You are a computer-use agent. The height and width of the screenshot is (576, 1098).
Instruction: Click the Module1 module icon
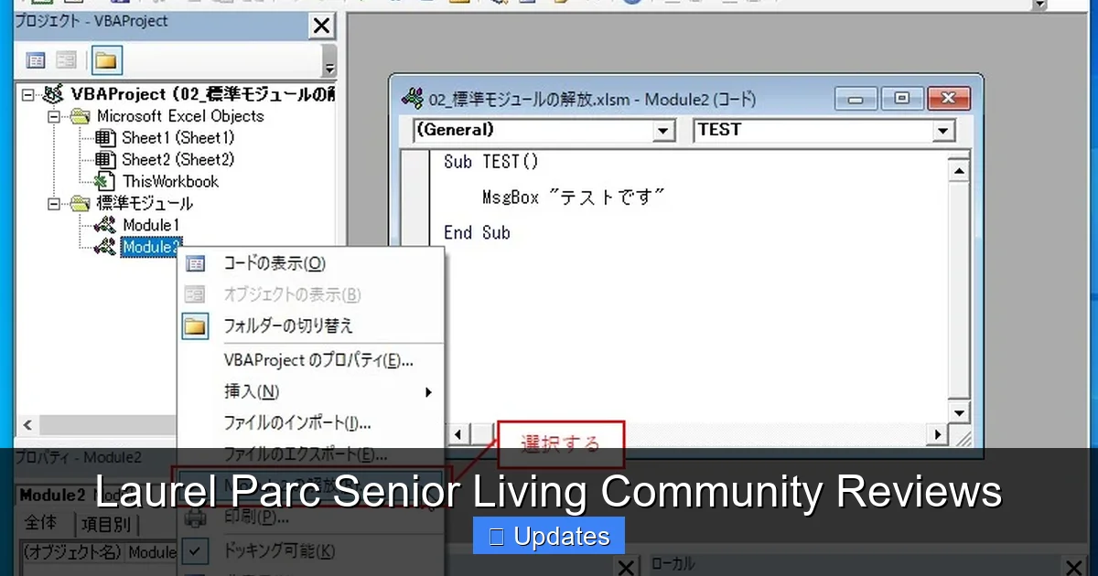point(105,225)
